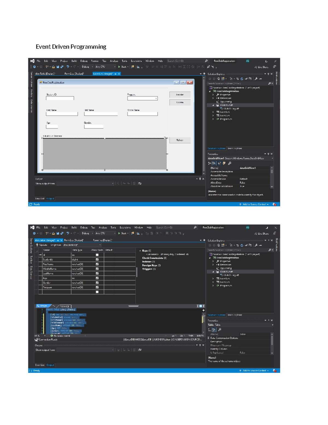Viewport: 328px width, 425px height.
Task: Open the Program combo box on the form
Action: (156, 99)
